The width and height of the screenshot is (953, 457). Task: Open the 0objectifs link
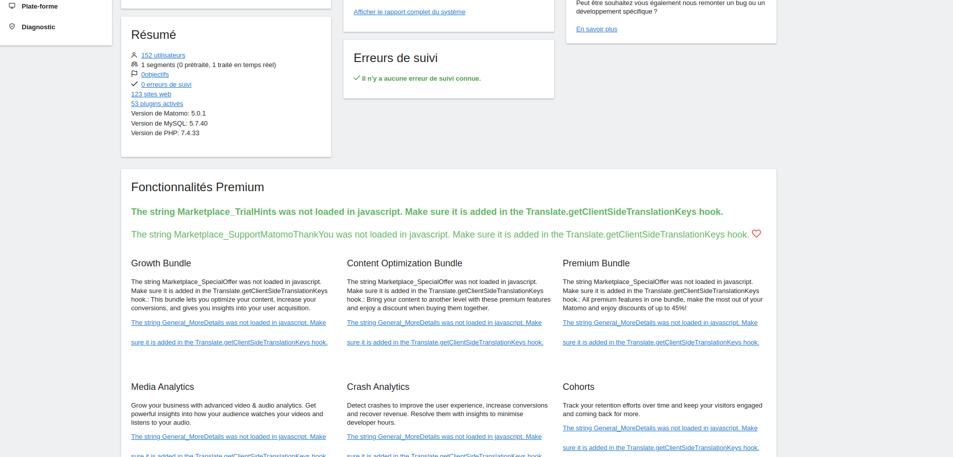tap(155, 75)
